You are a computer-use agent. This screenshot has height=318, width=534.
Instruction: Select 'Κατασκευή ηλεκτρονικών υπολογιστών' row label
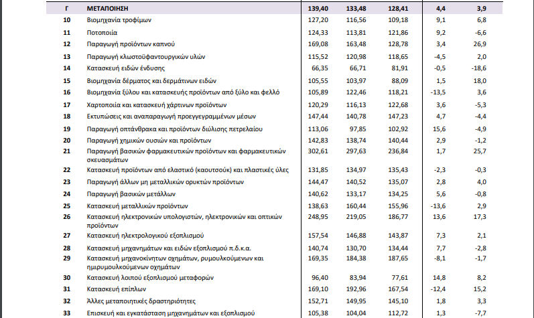click(184, 221)
